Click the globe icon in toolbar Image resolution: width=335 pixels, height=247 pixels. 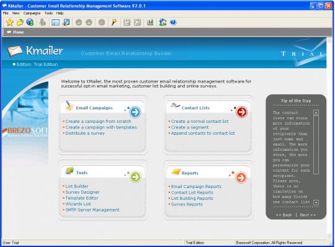(30, 22)
